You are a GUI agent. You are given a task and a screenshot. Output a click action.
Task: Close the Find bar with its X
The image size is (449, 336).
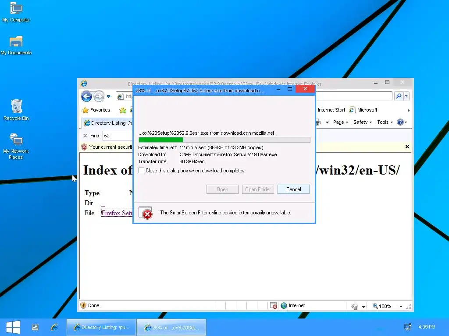tap(85, 136)
